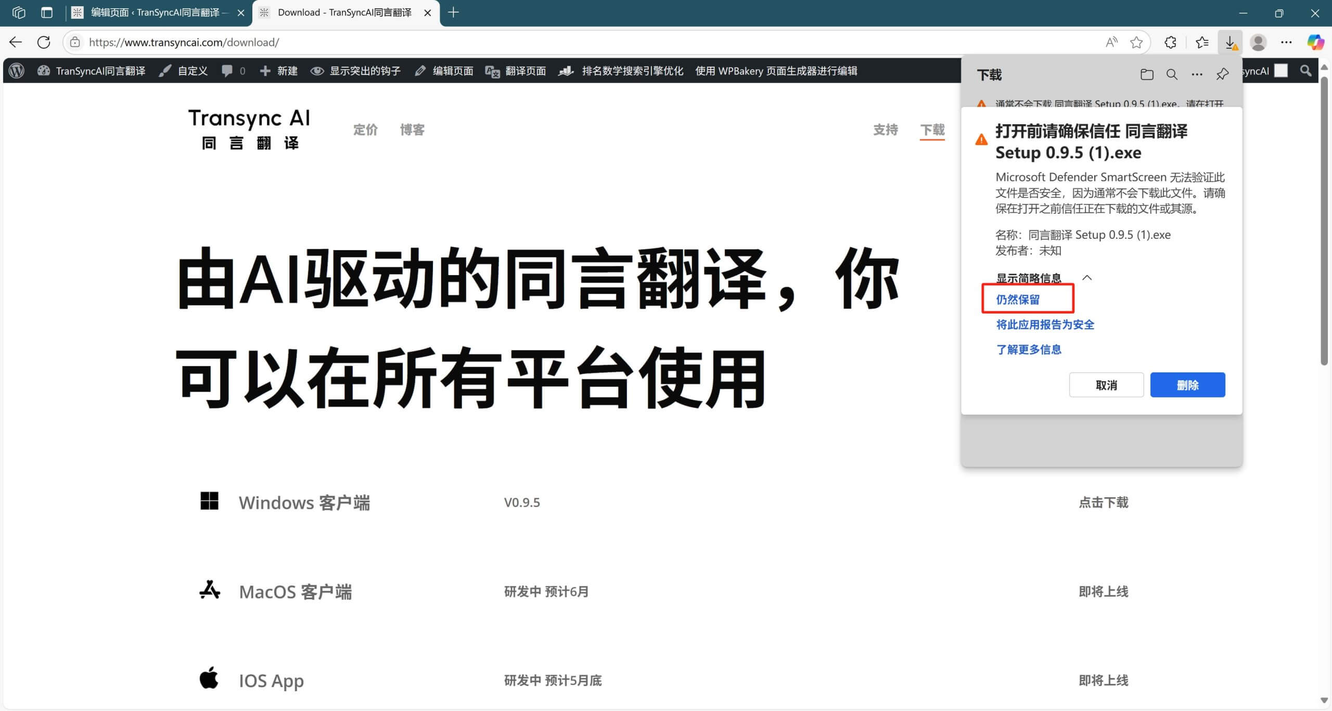Open the site info lock icon

(x=75, y=42)
